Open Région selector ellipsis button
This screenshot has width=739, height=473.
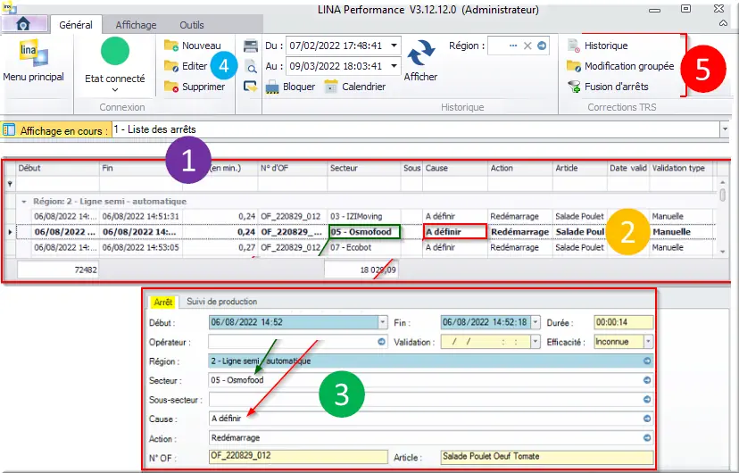(x=513, y=46)
